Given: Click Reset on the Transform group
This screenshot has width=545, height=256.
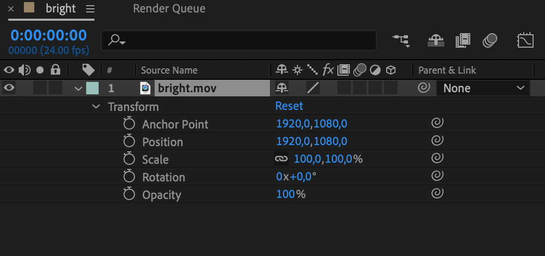Looking at the screenshot, I should (x=289, y=106).
